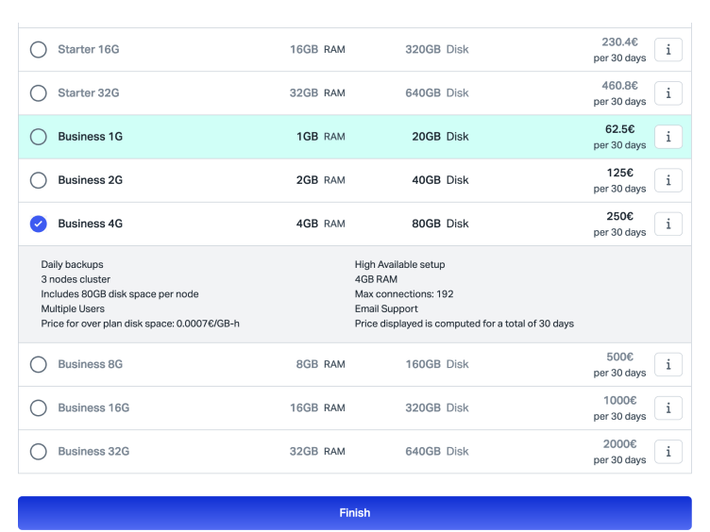Collapse Business 4G details via info icon
Screen dimensions: 710x532
click(668, 224)
